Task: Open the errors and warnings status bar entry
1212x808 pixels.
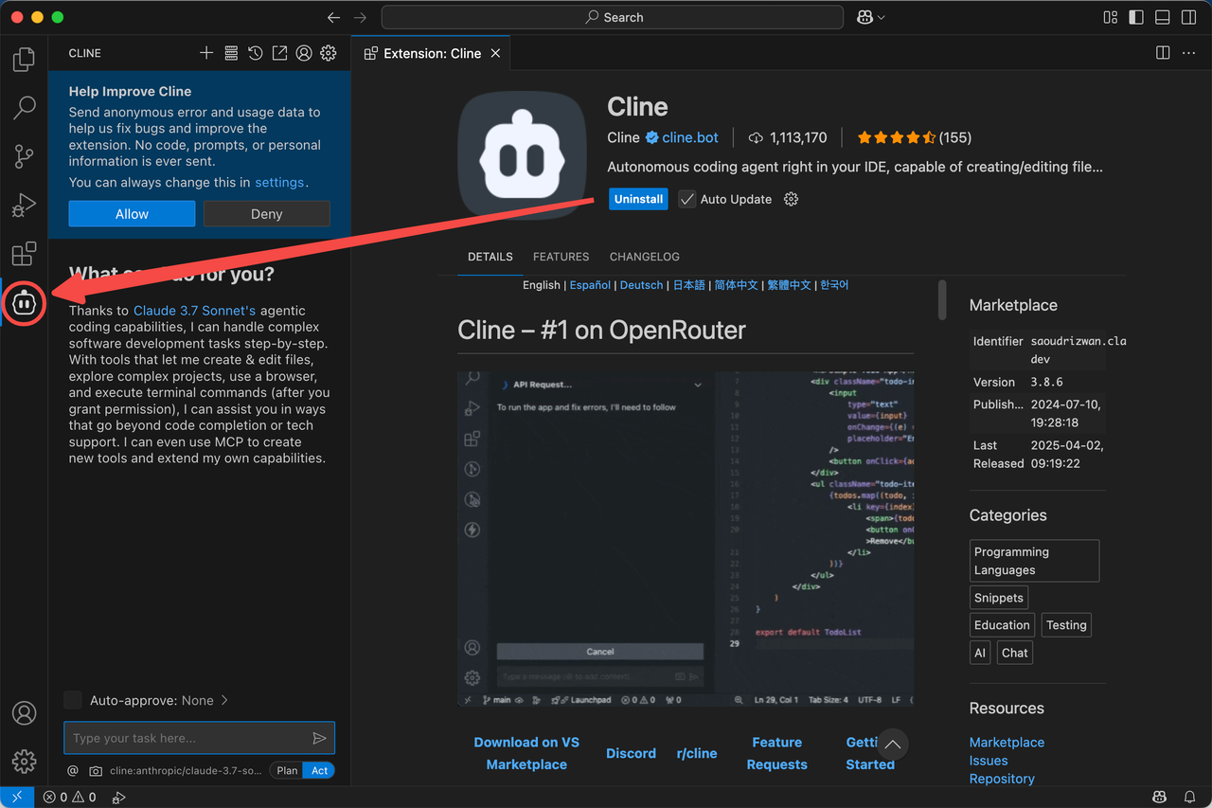Action: [70, 797]
